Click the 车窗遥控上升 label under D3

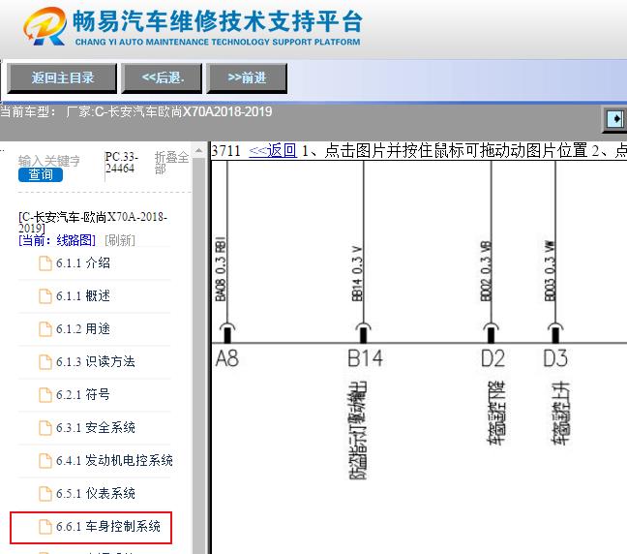[x=560, y=413]
